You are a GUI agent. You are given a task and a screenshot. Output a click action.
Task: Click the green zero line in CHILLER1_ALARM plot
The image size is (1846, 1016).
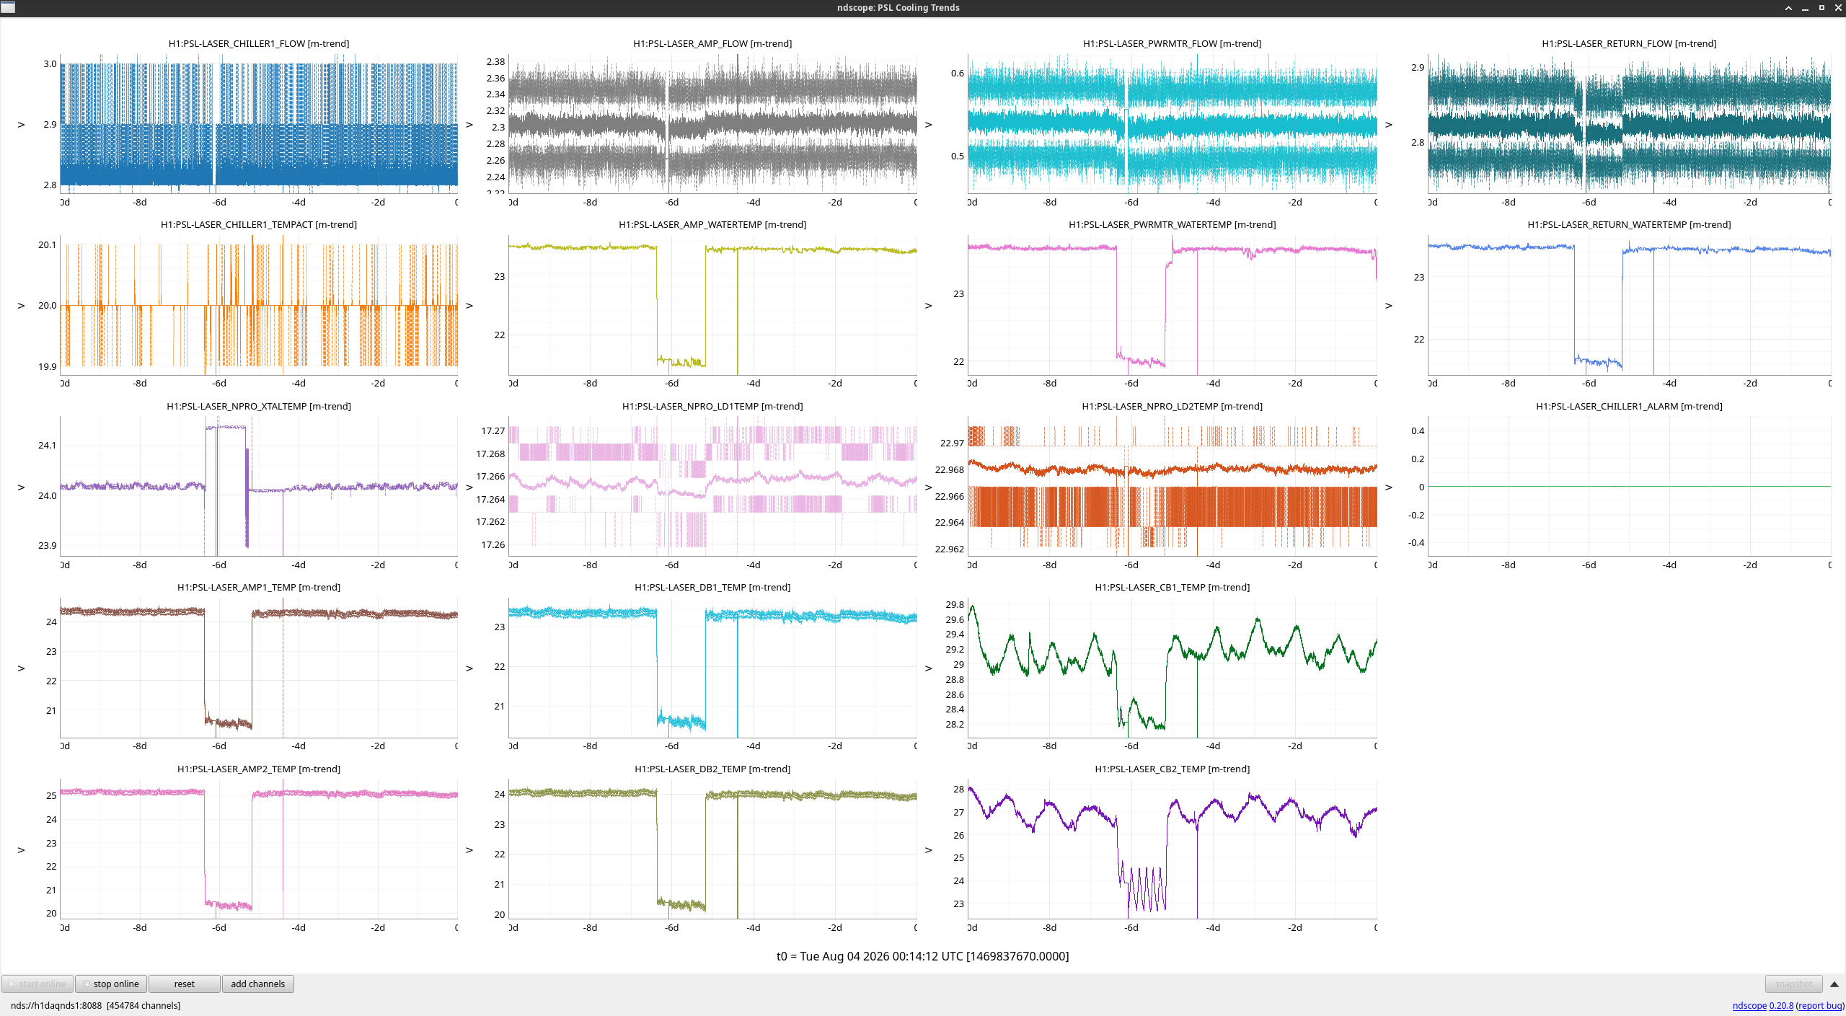[x=1630, y=487]
